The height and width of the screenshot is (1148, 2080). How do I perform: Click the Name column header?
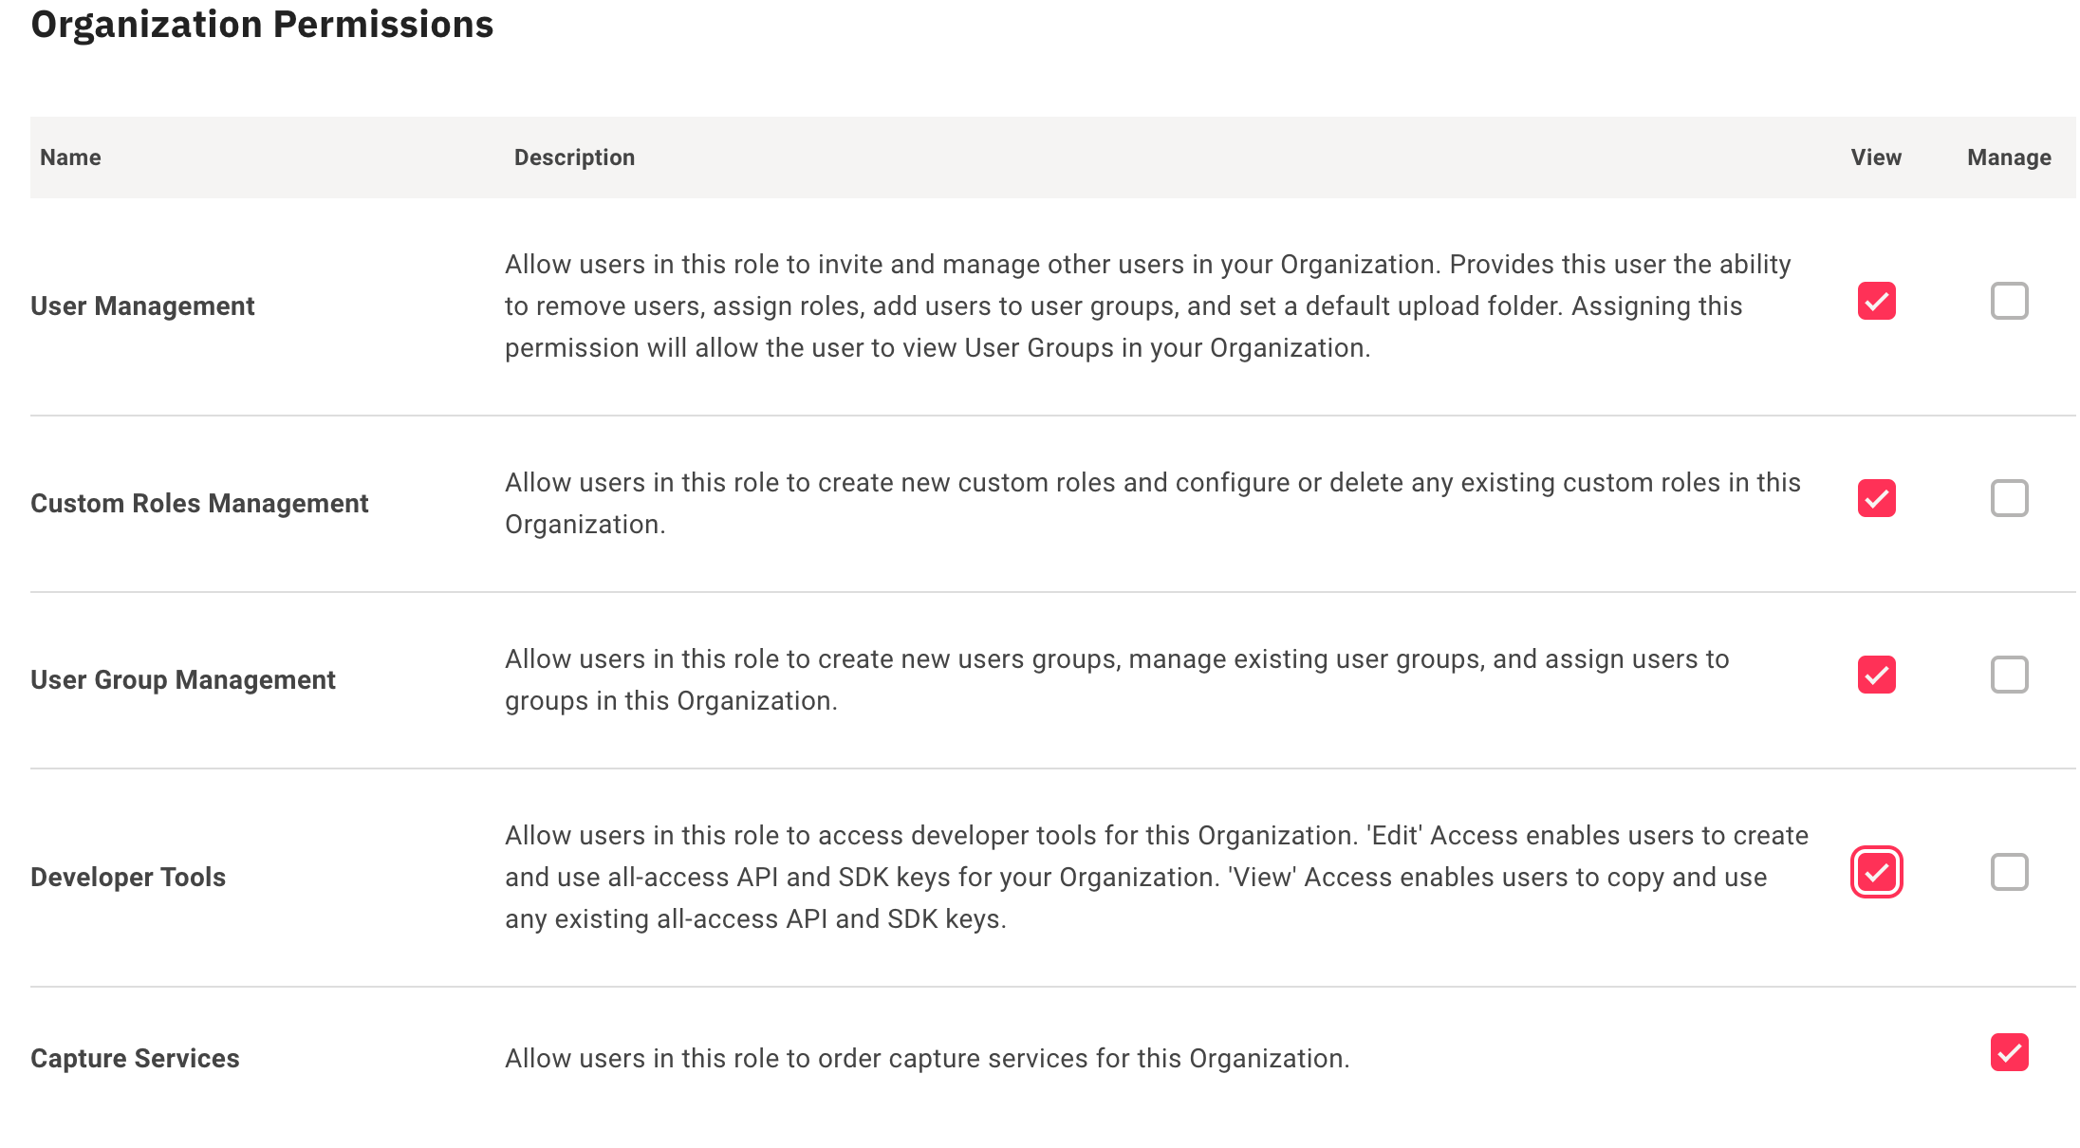(x=70, y=157)
